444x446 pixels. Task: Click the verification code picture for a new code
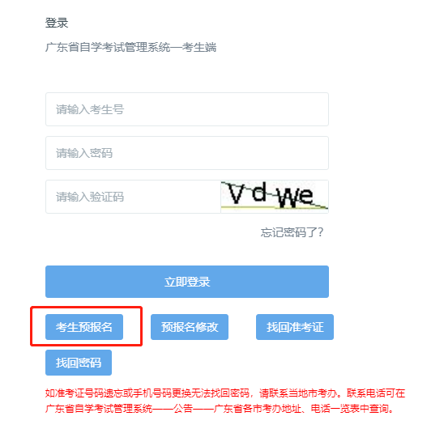[275, 196]
